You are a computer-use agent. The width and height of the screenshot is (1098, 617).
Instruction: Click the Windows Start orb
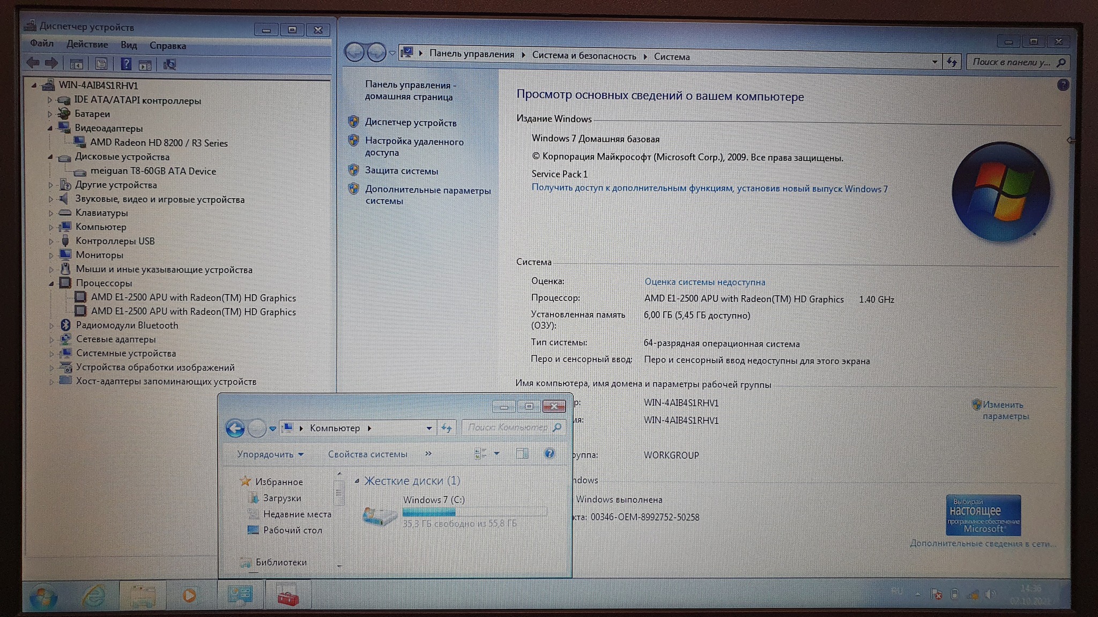(x=43, y=597)
